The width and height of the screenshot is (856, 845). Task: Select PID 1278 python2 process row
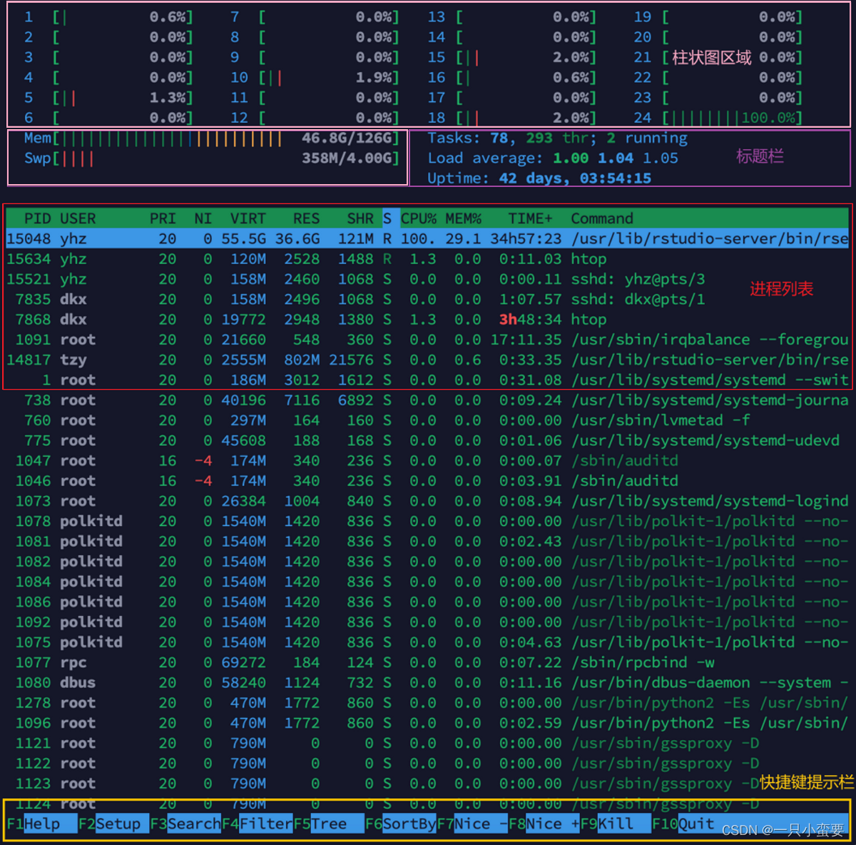[x=427, y=703]
